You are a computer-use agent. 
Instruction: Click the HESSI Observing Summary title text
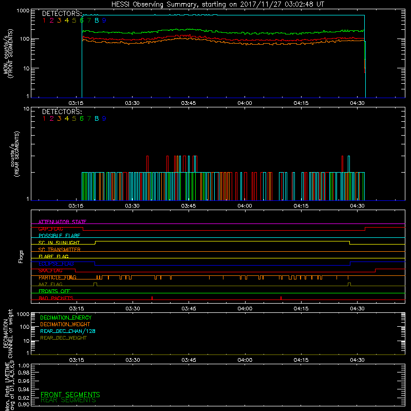[x=217, y=5]
